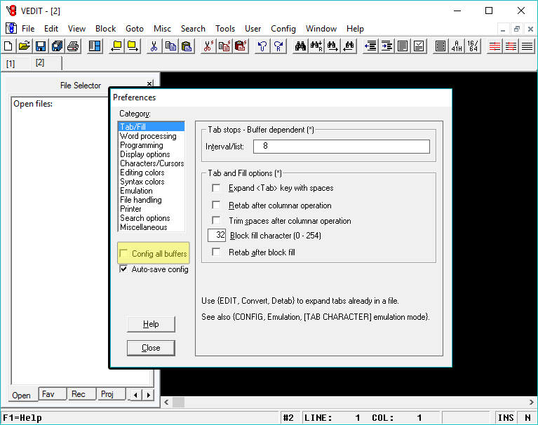Image resolution: width=538 pixels, height=425 pixels.
Task: Open the Config menu
Action: (x=283, y=29)
